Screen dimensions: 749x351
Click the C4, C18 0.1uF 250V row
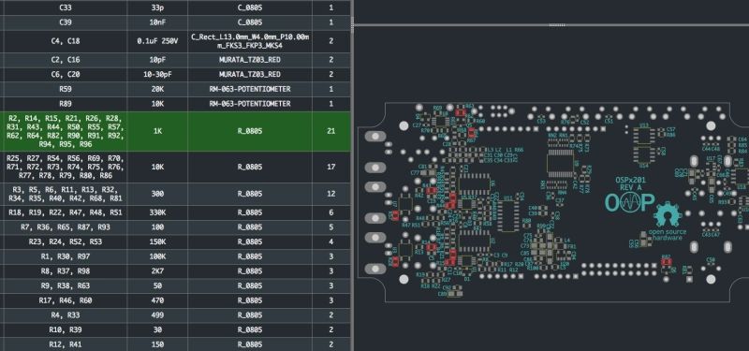point(175,41)
